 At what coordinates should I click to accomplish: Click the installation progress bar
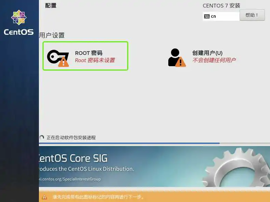point(155,143)
